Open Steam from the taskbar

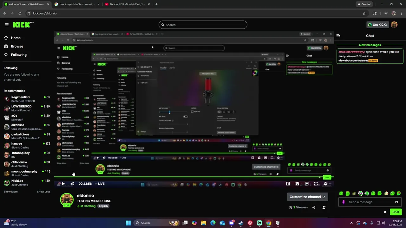241,223
